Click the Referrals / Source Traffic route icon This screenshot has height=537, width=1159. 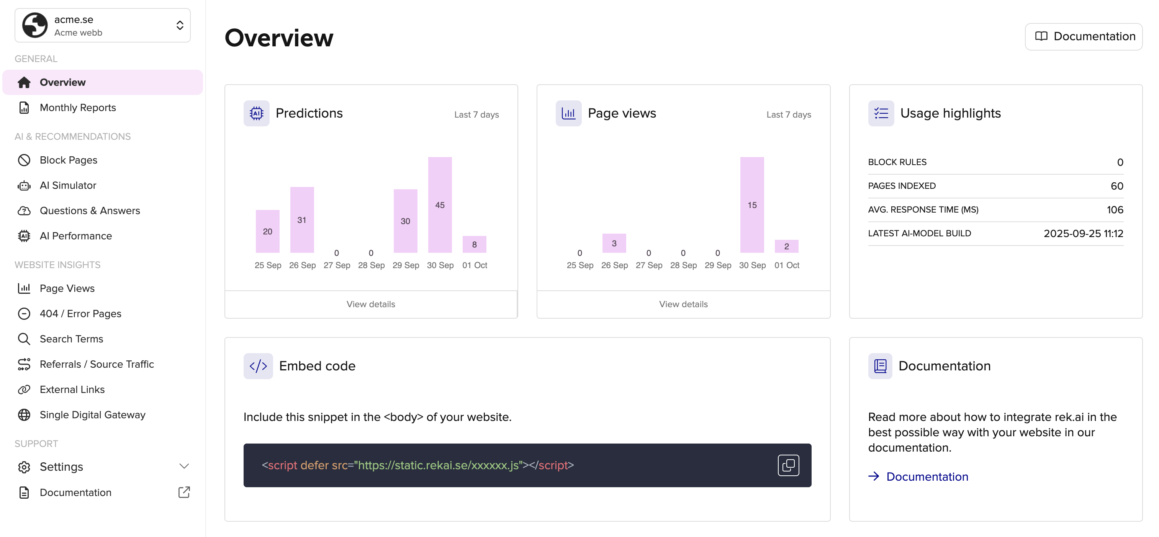24,364
